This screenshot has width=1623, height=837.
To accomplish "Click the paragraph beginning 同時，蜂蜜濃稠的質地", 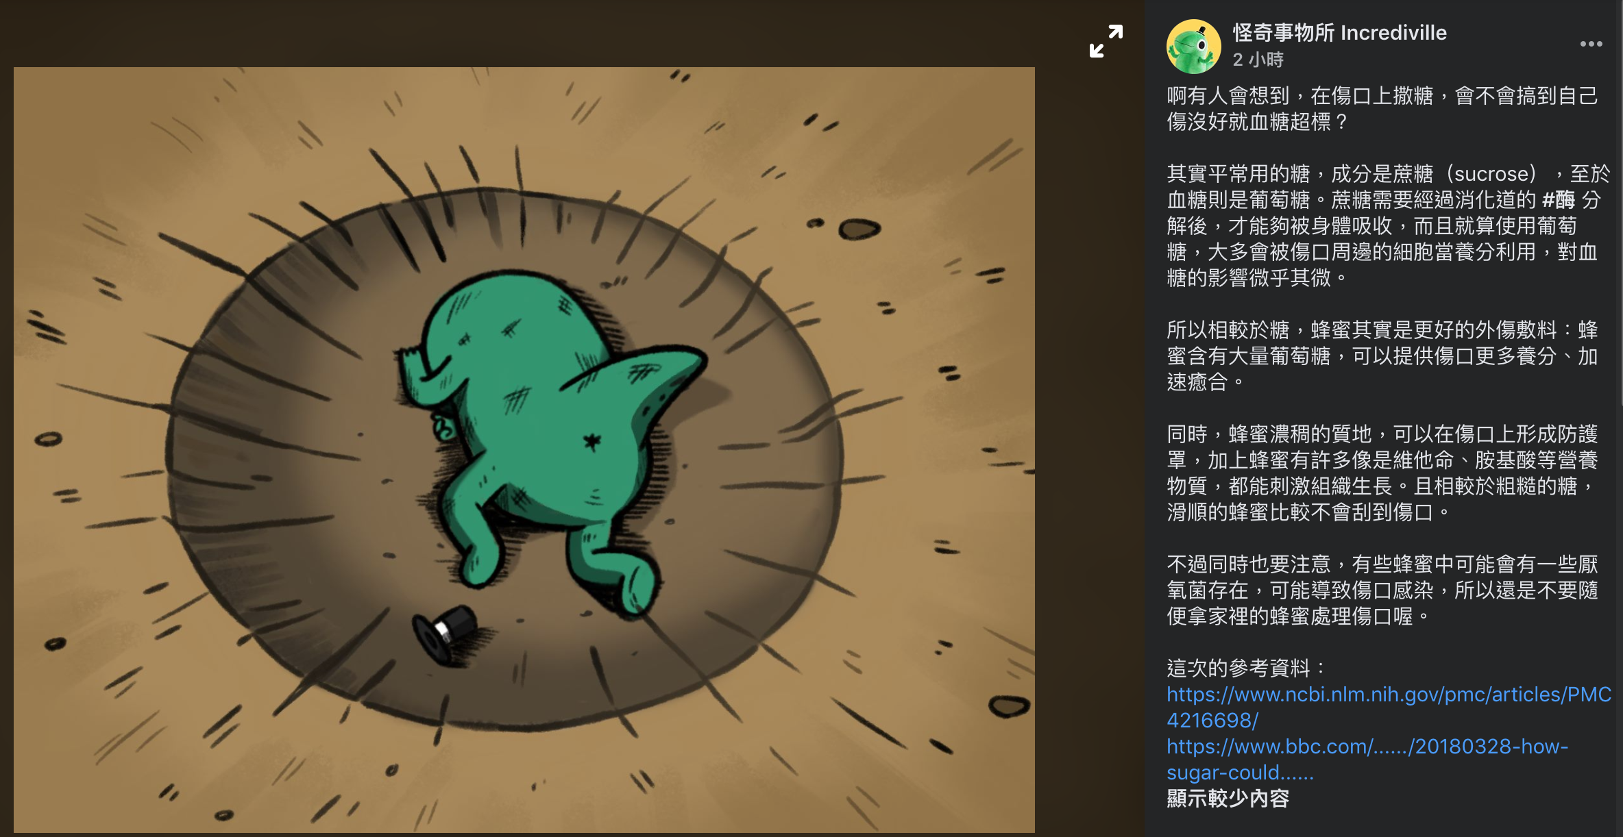I will point(1382,473).
